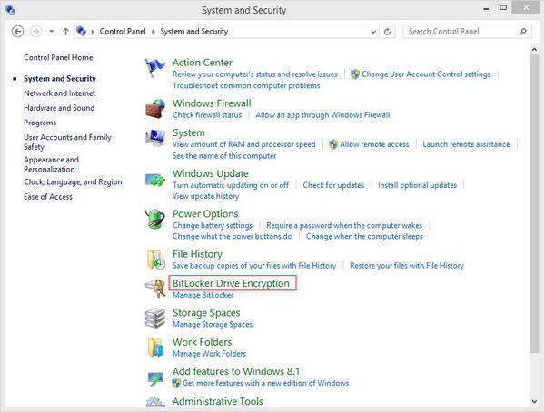The height and width of the screenshot is (412, 545).
Task: Click Restore your files with File History
Action: pos(407,265)
